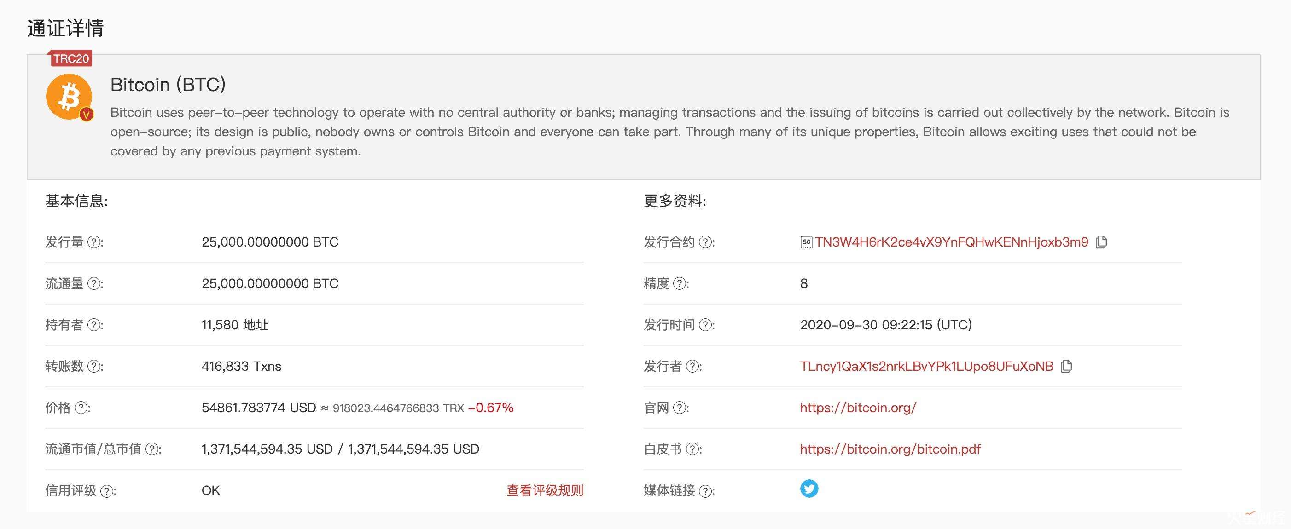Click the help icon next to 流通量
Screen dimensions: 1291x529
pyautogui.click(x=94, y=283)
